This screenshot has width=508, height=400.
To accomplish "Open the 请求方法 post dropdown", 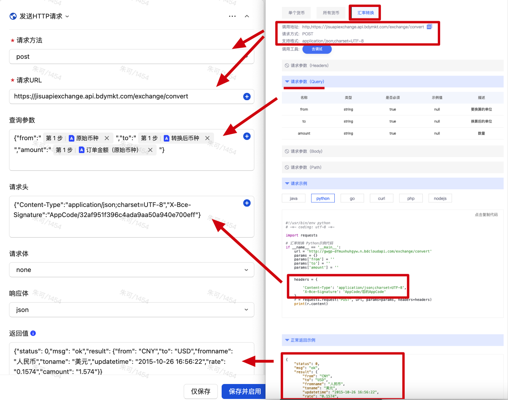I will (x=132, y=57).
